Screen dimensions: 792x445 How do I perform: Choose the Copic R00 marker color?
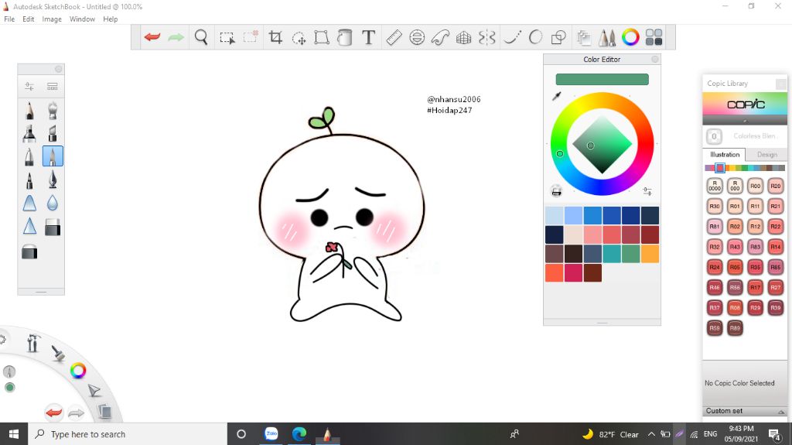[755, 186]
